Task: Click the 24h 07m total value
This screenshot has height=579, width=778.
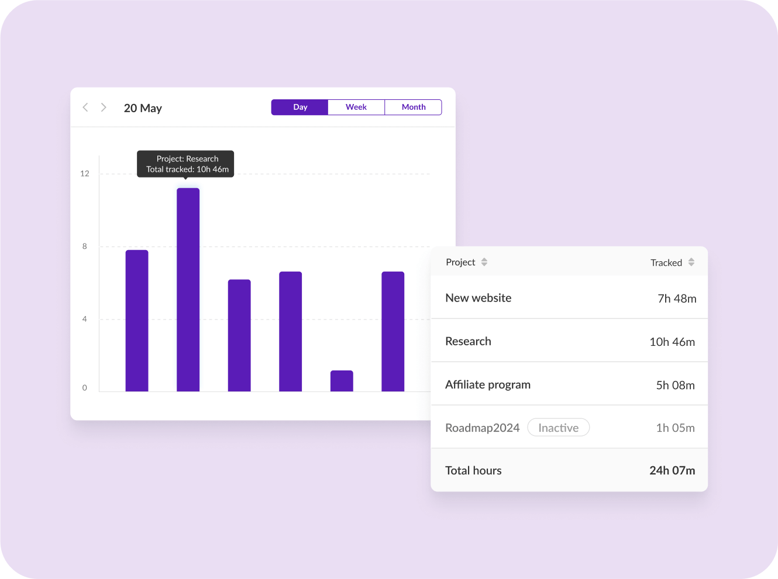Action: coord(672,470)
